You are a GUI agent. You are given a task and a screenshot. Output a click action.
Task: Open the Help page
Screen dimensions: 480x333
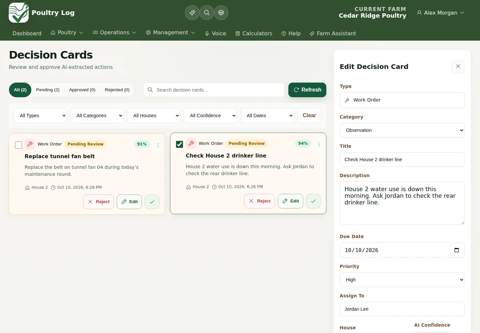coord(291,33)
